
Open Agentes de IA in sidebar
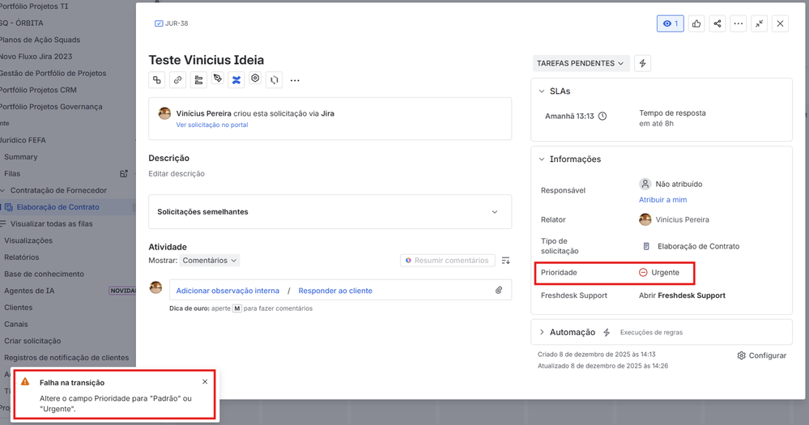[x=29, y=291]
